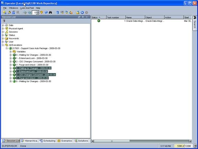Sort by the Start column header
The image size is (198, 149).
(x=188, y=18)
